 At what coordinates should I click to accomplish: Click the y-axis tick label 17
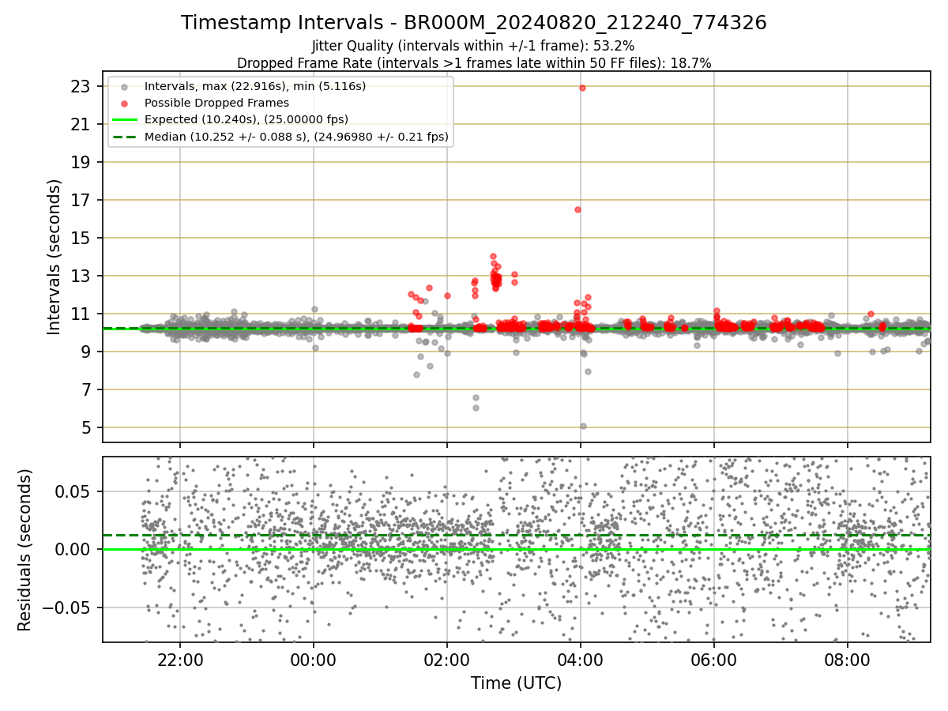coord(82,200)
